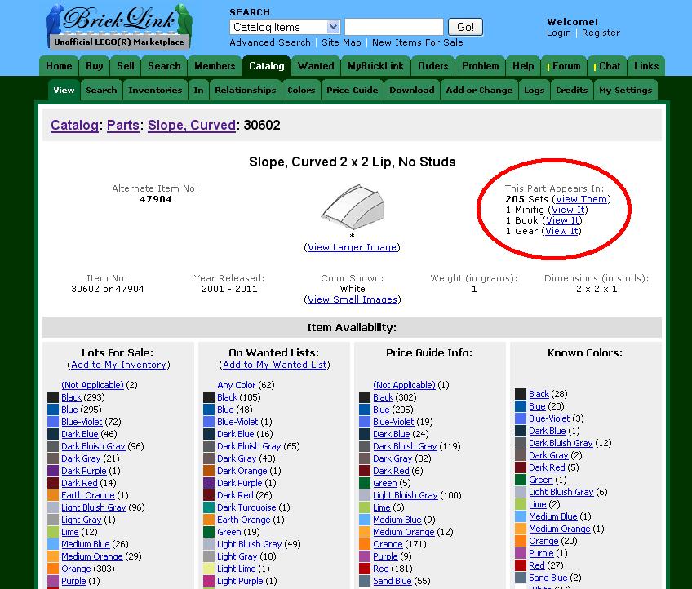This screenshot has width=692, height=589.
Task: Click Red swatch in Price Guide Info
Action: 365,569
